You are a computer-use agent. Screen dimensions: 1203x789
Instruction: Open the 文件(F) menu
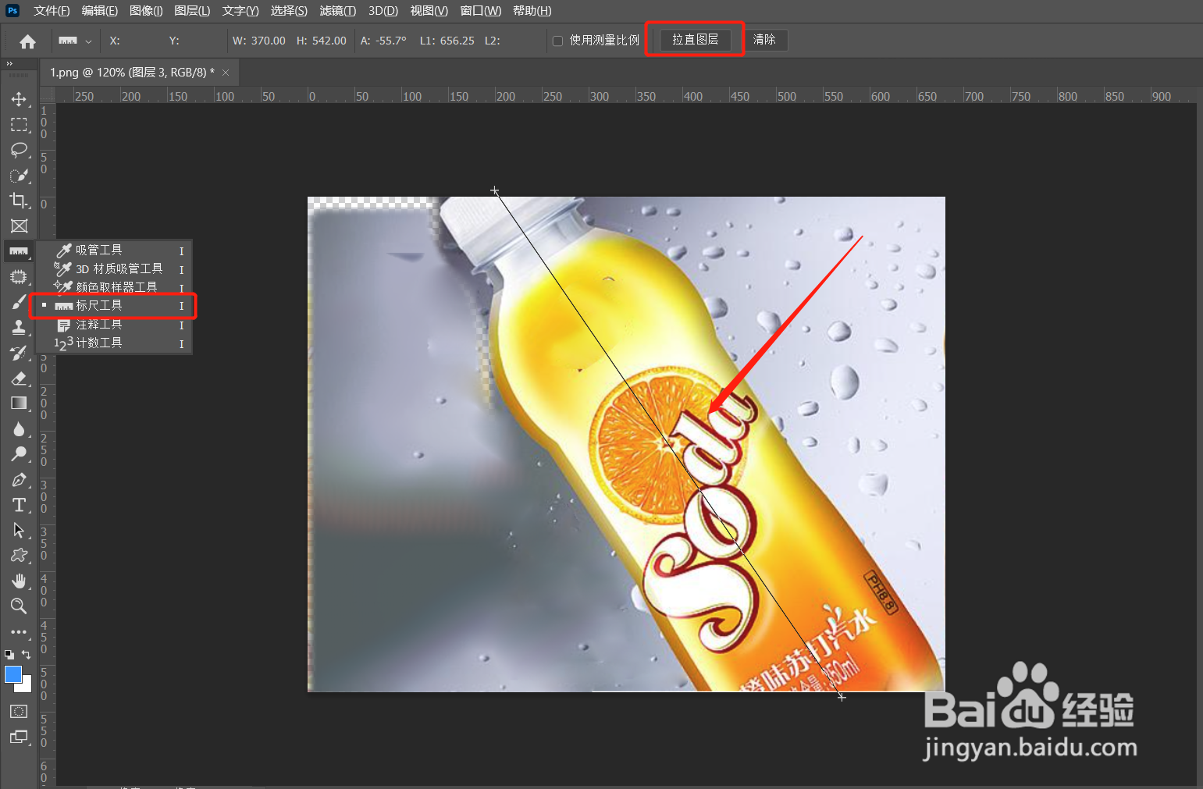[52, 11]
